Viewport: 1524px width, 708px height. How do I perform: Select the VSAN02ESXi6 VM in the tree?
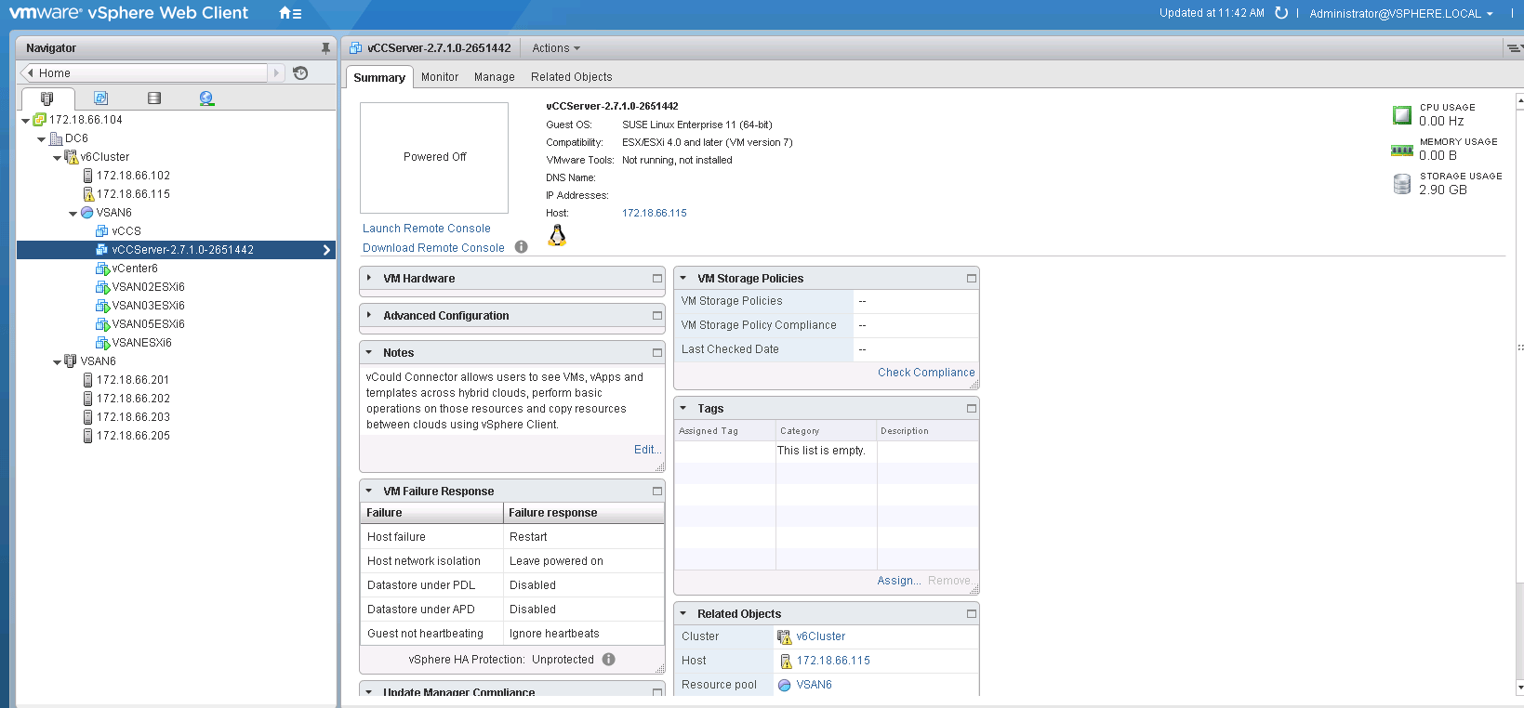click(148, 287)
